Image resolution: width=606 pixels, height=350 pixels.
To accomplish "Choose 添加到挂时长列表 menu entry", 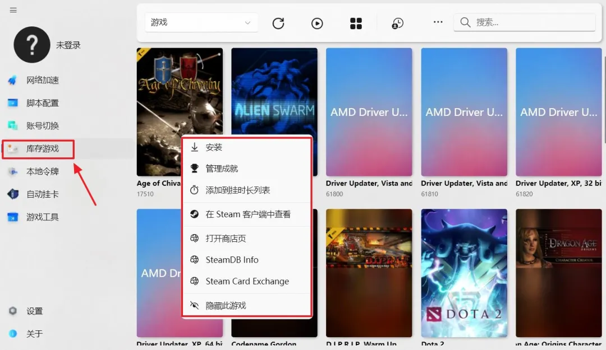I will pos(247,190).
